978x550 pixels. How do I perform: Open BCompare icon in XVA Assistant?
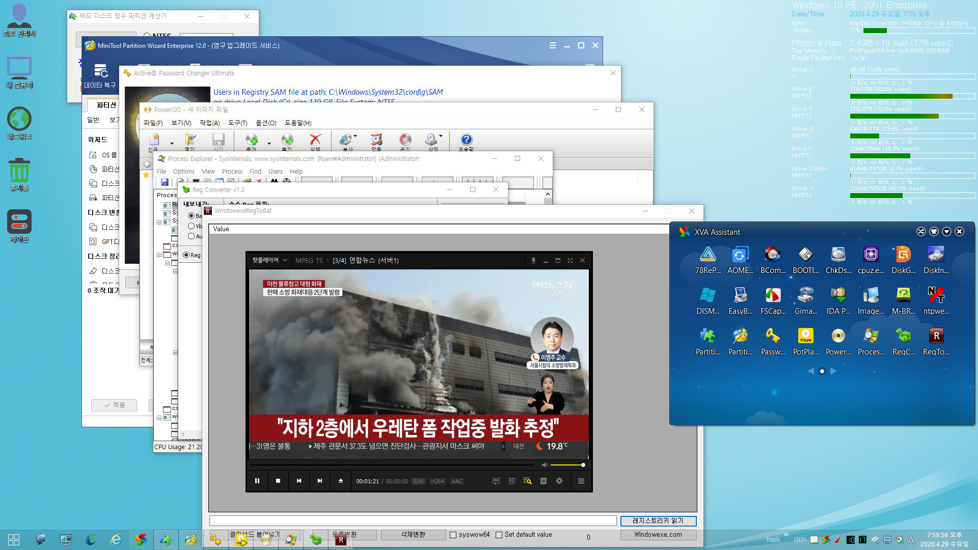[x=773, y=260]
